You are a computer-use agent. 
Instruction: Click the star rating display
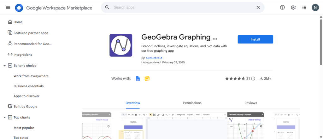pyautogui.click(x=235, y=78)
